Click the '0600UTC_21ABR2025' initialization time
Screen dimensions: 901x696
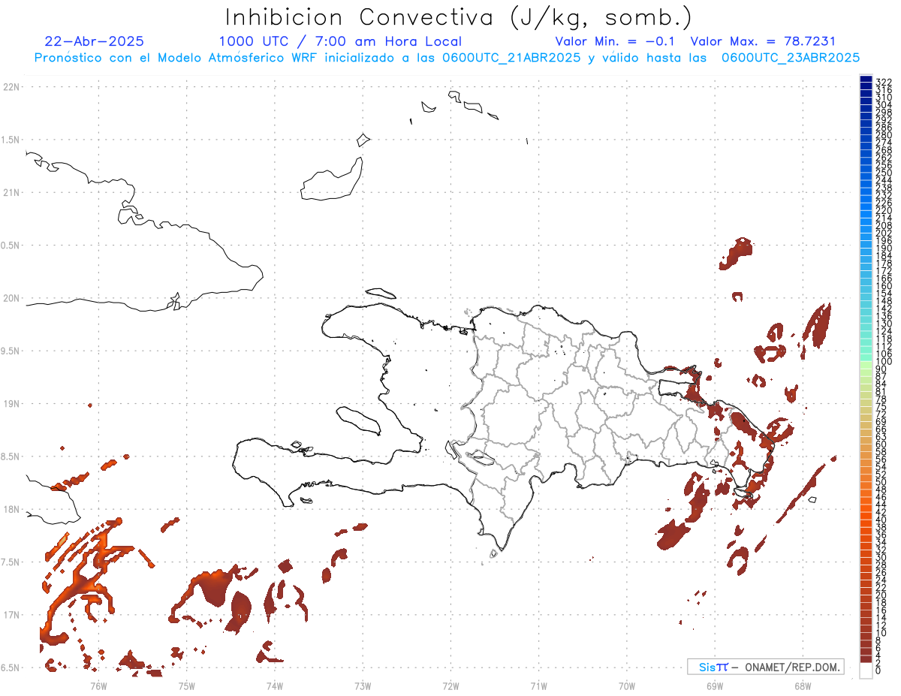(510, 57)
